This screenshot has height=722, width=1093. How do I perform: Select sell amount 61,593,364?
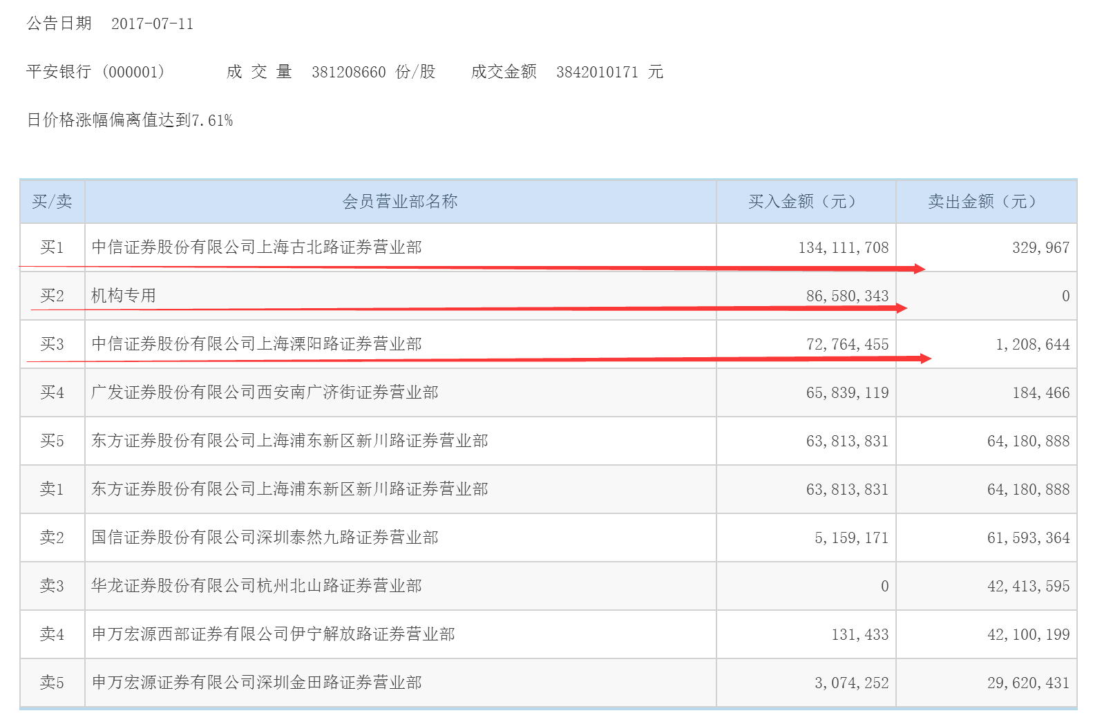pos(1028,538)
